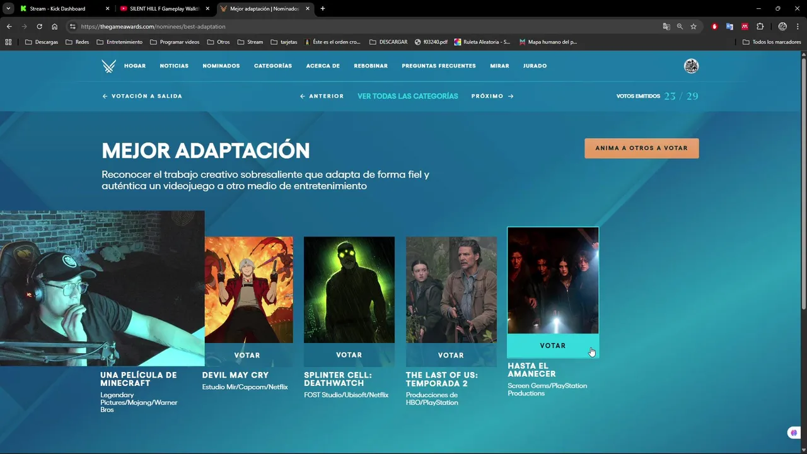807x454 pixels.
Task: Open the Ruleta Aleatoria bookmark
Action: pyautogui.click(x=482, y=42)
